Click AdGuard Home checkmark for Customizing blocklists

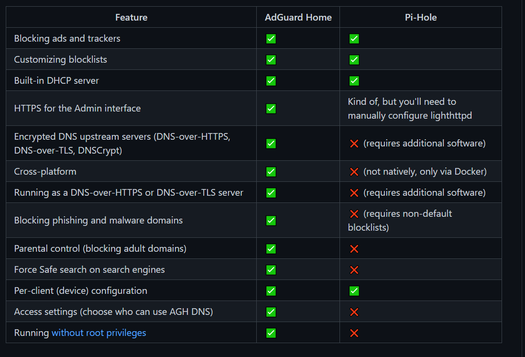click(x=271, y=60)
